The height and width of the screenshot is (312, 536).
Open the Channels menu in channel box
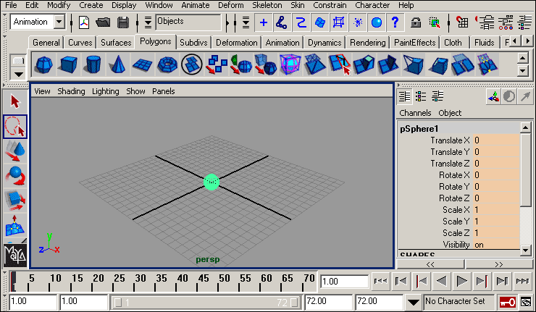[415, 113]
